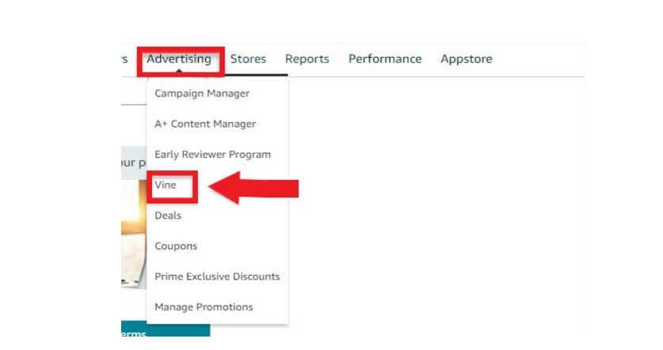Click the partially visible banner text
Viewport: 663px width, 350px height.
134,163
